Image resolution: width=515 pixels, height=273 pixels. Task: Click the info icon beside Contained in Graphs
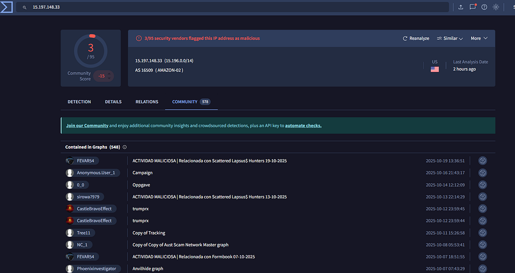125,147
